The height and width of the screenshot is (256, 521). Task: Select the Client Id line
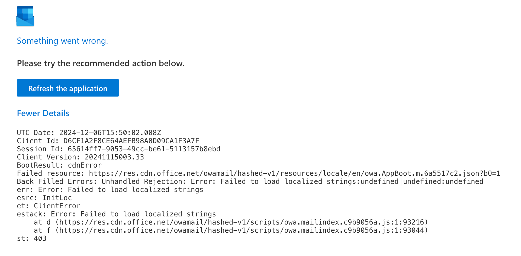pyautogui.click(x=108, y=141)
